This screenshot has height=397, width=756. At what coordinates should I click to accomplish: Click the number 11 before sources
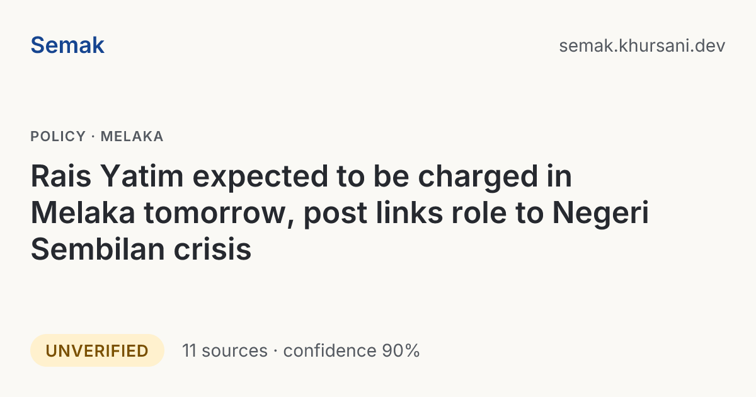pyautogui.click(x=190, y=350)
